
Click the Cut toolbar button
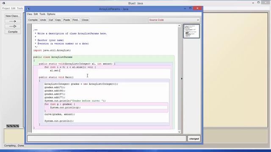tap(51, 20)
